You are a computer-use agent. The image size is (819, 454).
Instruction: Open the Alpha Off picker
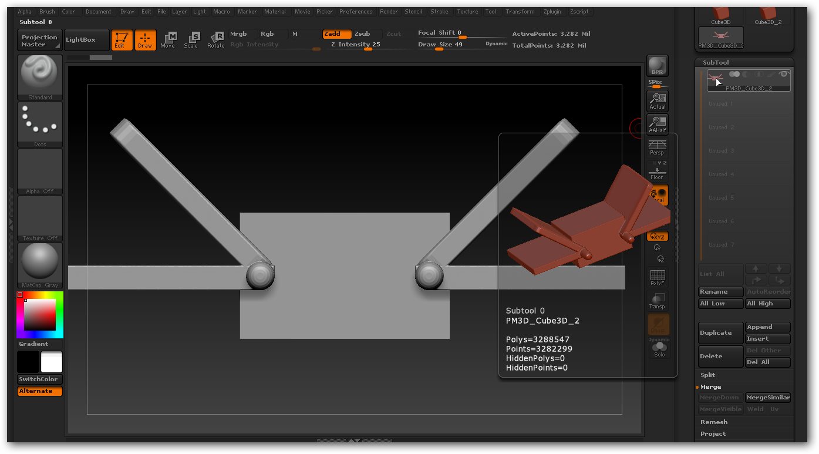(40, 171)
